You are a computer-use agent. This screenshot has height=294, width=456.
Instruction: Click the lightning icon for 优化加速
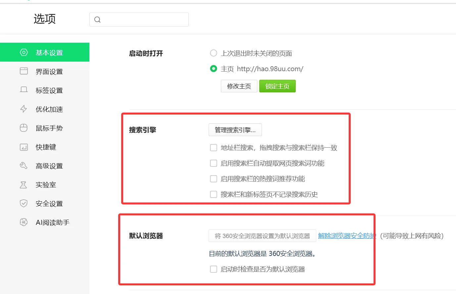[x=24, y=109]
